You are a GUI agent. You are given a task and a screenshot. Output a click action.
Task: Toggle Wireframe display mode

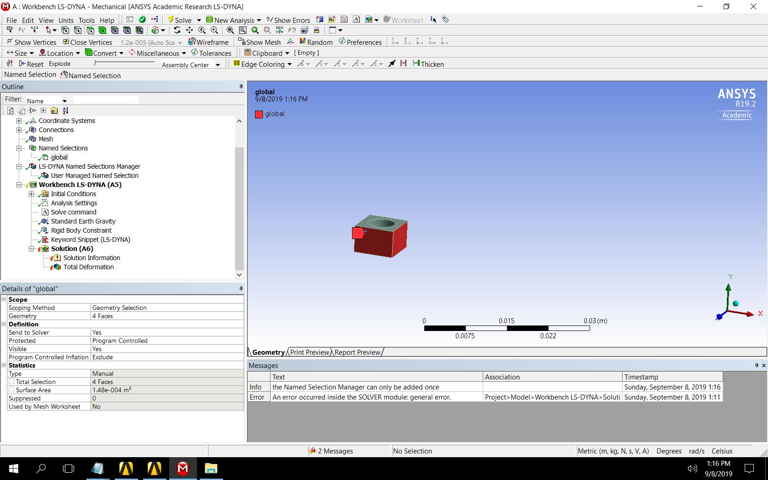208,42
